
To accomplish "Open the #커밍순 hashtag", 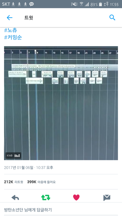I will (13, 37).
